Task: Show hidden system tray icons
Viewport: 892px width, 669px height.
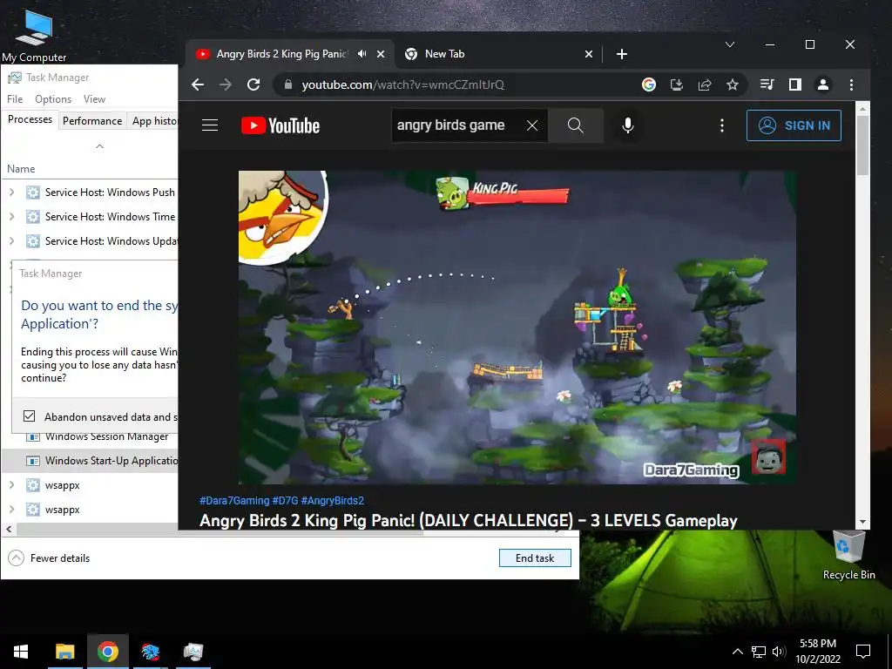Action: click(737, 652)
